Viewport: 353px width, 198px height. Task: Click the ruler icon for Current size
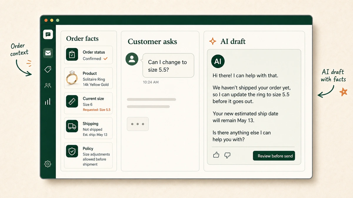pyautogui.click(x=72, y=101)
